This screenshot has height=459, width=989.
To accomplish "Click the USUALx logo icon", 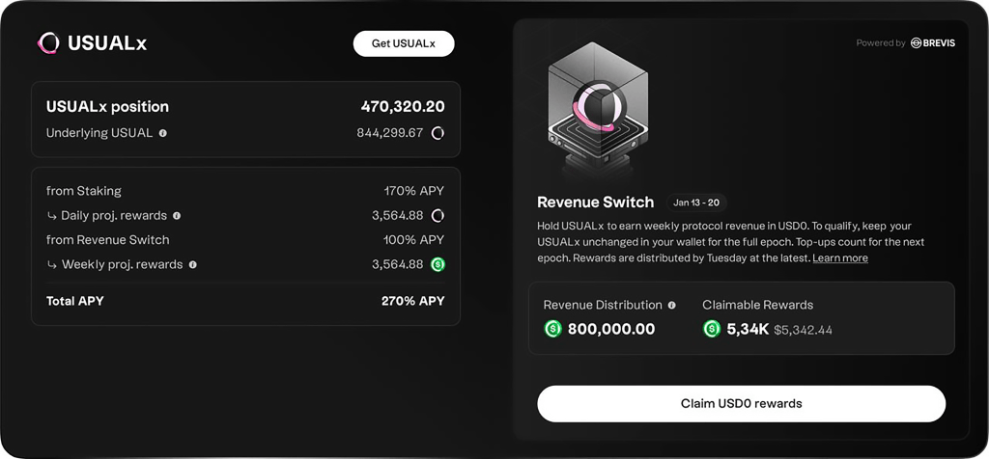I will pyautogui.click(x=48, y=43).
